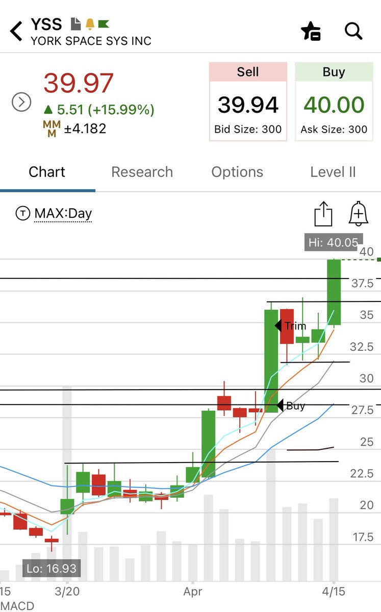Viewport: 381px width, 612px height.
Task: Open the search magnifier icon
Action: pos(353,31)
